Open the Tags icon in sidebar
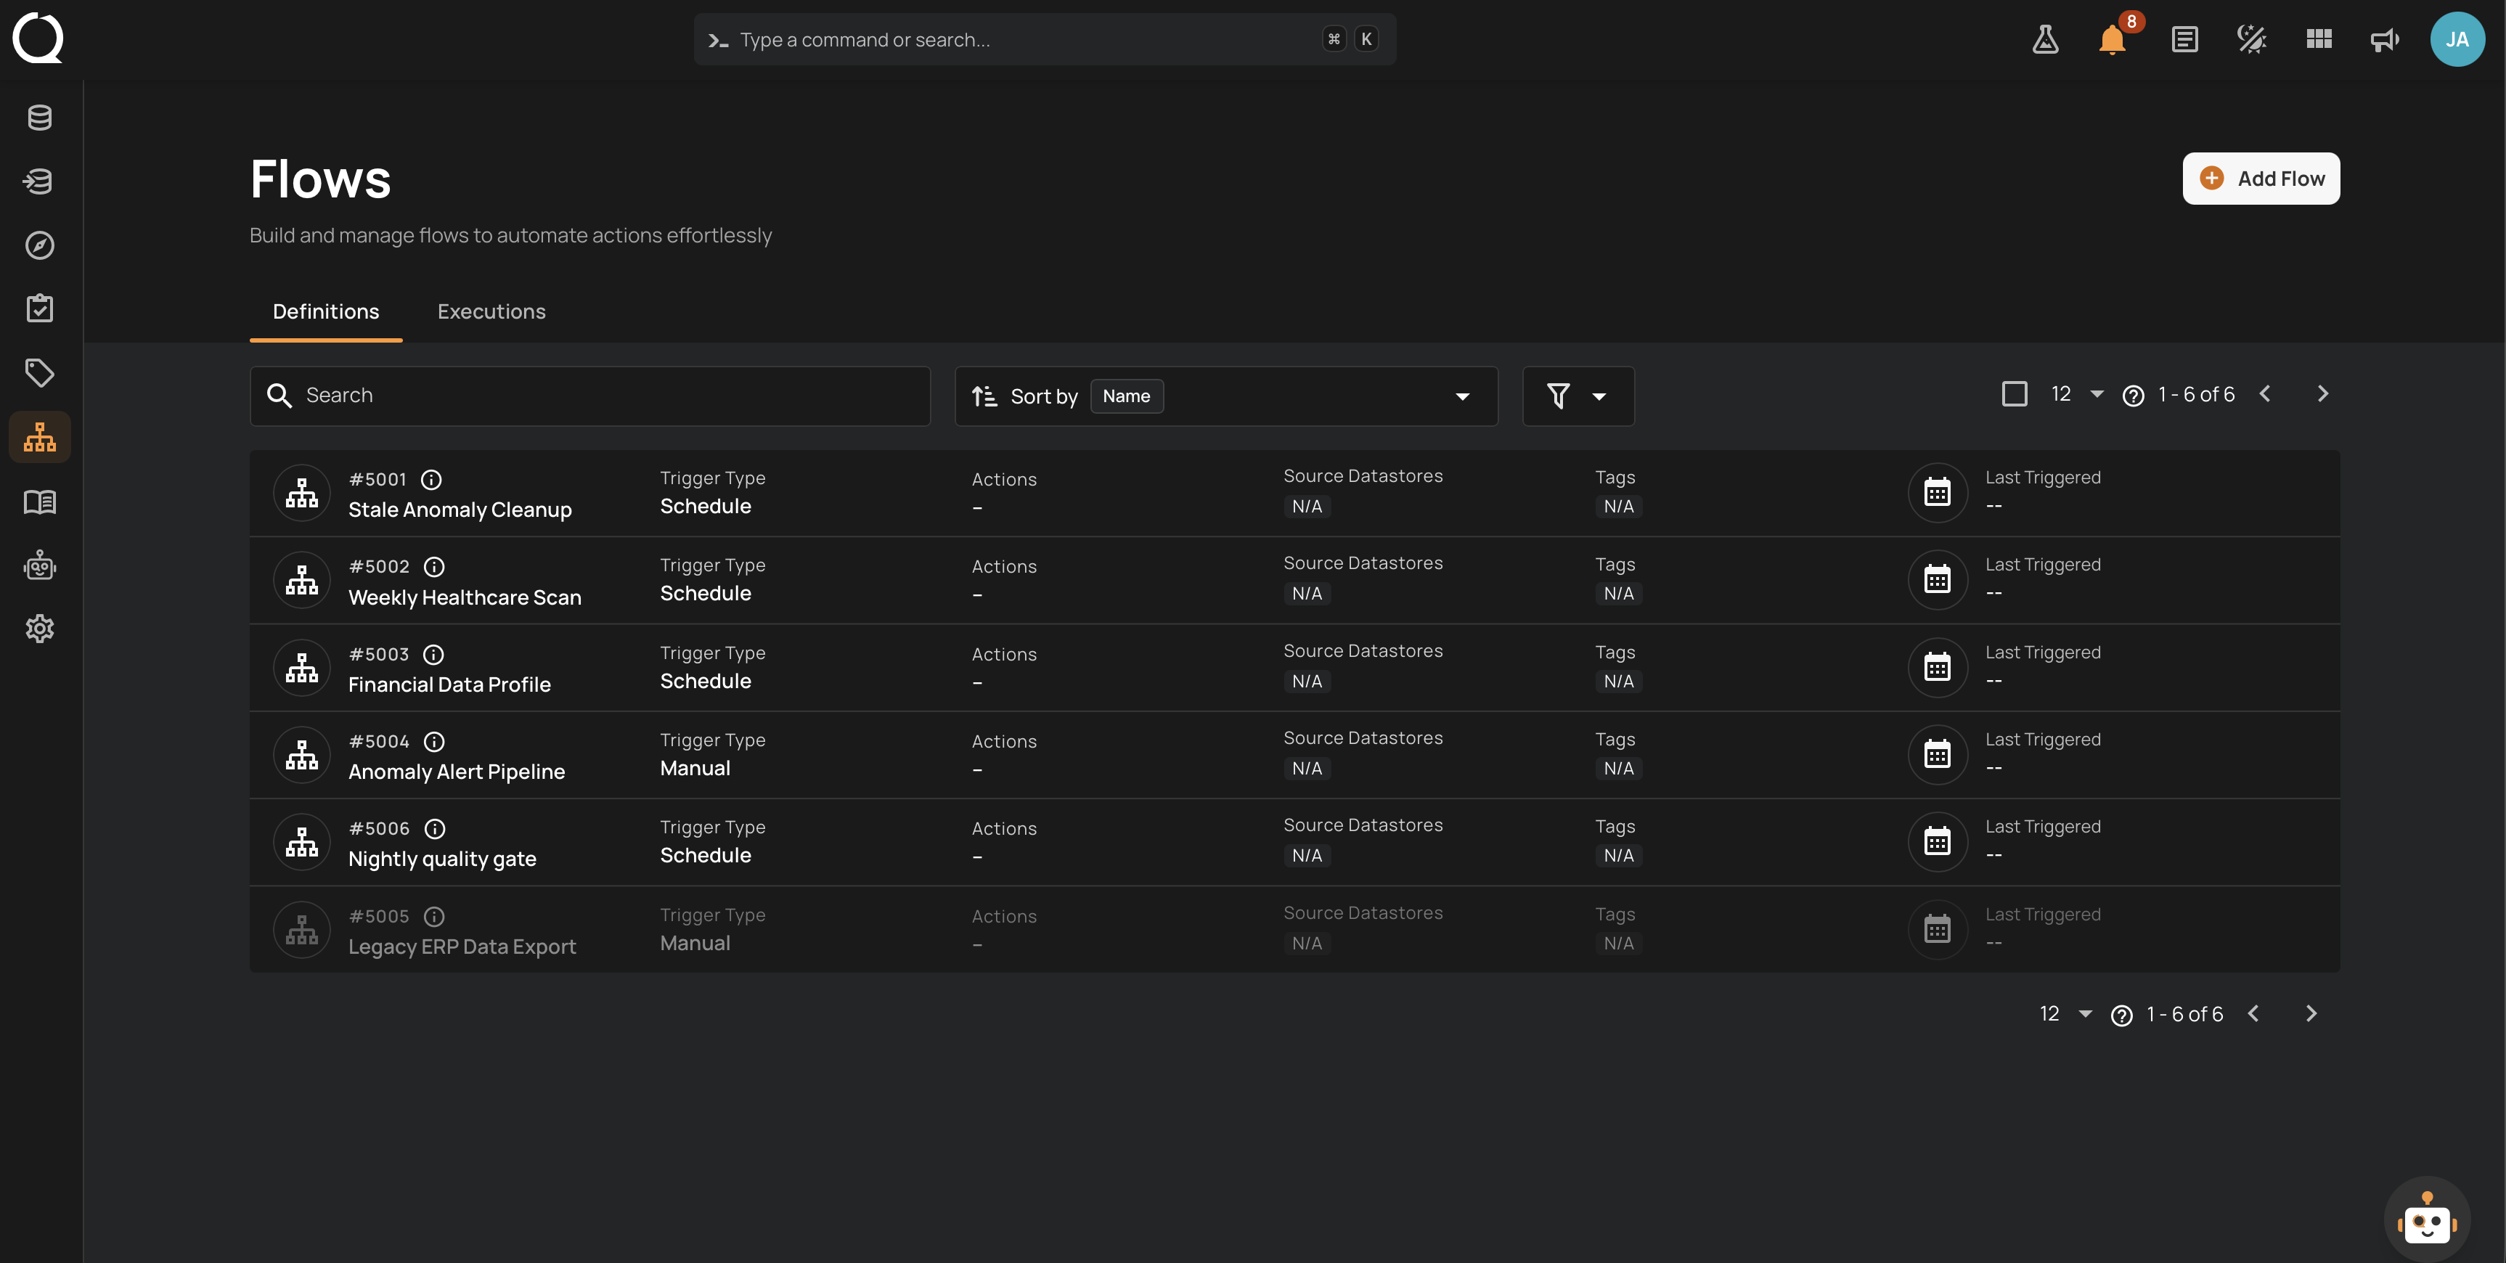The width and height of the screenshot is (2506, 1263). coord(40,372)
